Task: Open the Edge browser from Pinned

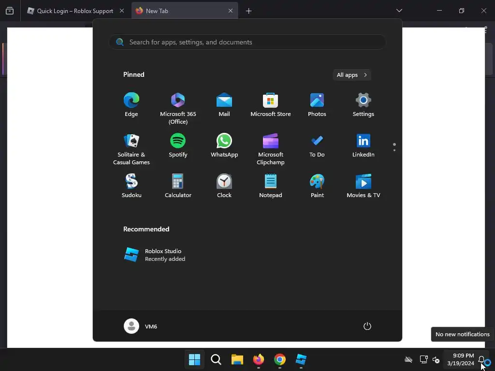Action: 131,105
